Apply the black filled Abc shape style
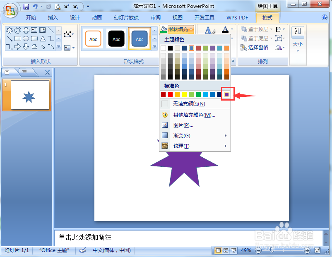The width and height of the screenshot is (332, 257). click(116, 38)
